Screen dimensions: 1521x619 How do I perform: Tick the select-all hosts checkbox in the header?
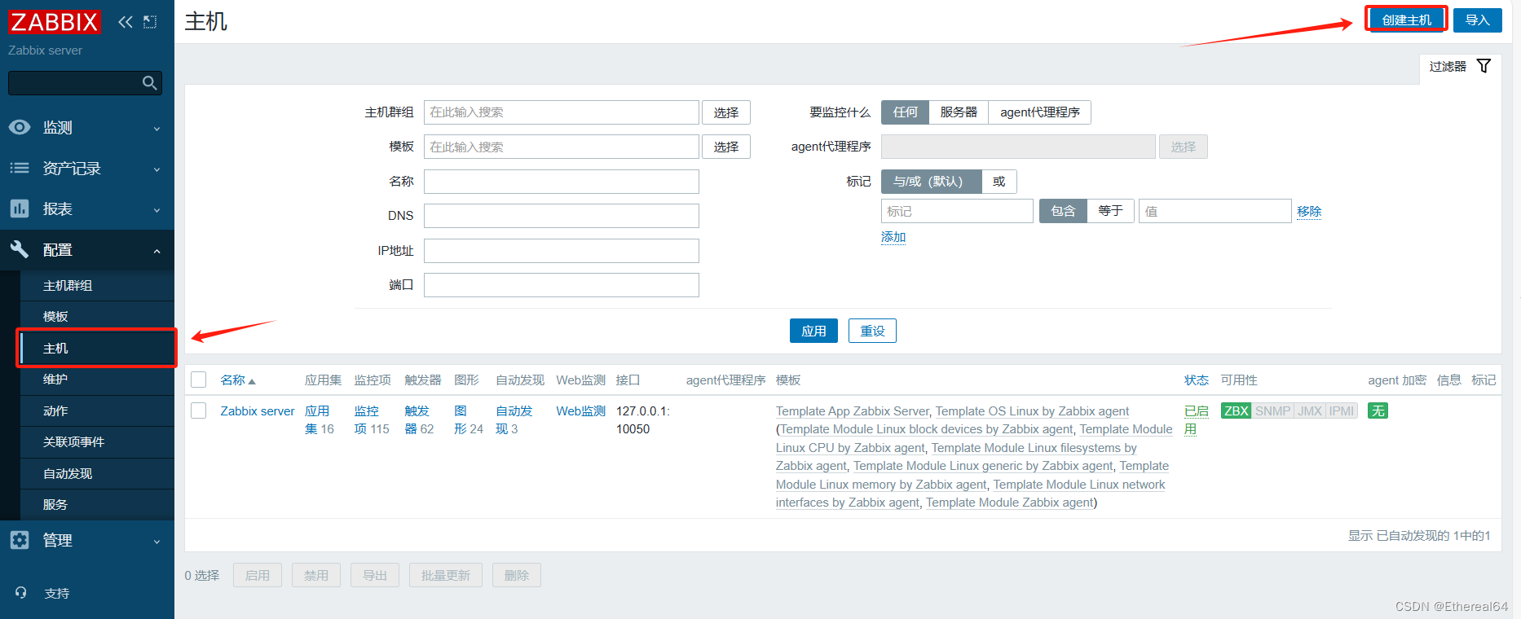pyautogui.click(x=199, y=380)
